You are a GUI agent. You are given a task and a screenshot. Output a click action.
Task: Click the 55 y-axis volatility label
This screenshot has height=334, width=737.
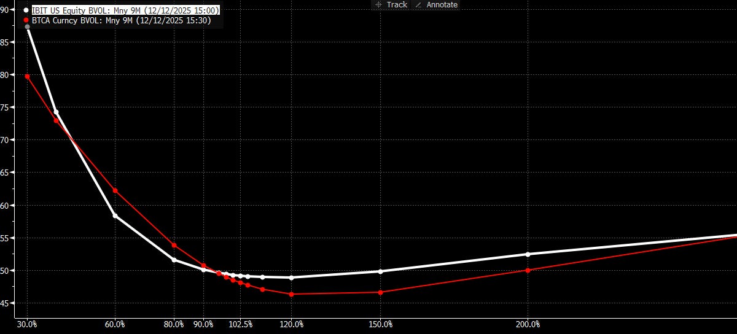(4, 238)
